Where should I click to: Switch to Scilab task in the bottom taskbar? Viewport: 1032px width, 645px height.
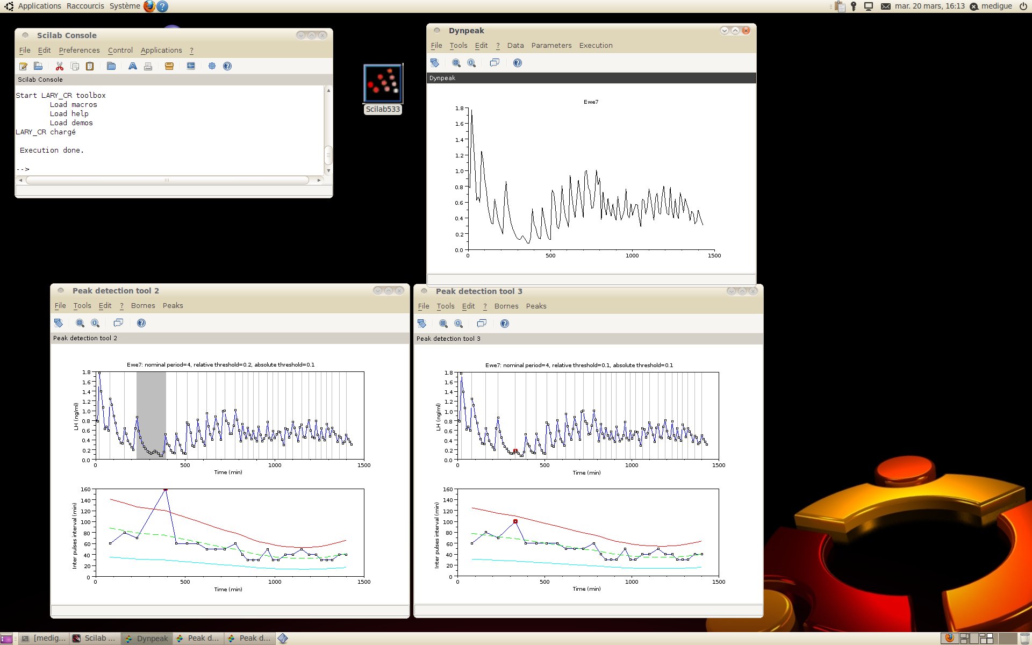(x=95, y=639)
